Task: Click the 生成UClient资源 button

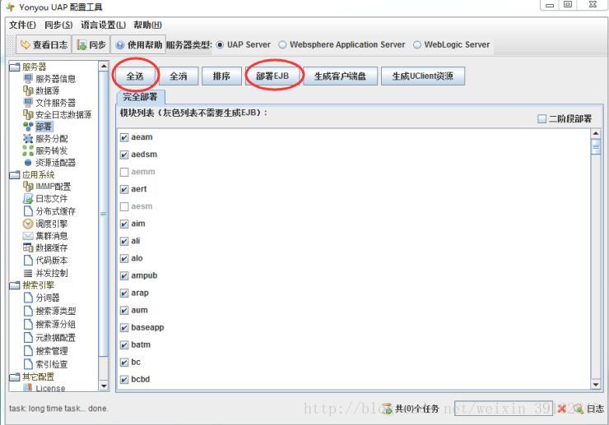Action: click(423, 76)
